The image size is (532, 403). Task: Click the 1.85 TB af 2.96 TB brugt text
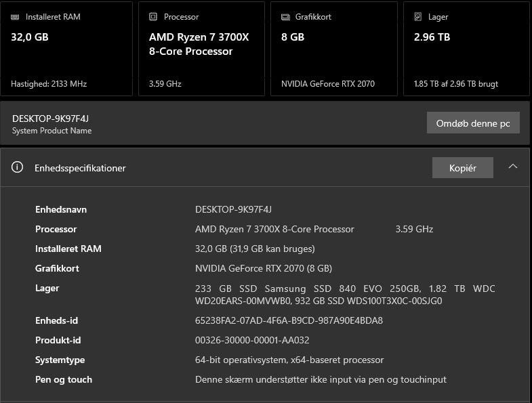pyautogui.click(x=455, y=84)
